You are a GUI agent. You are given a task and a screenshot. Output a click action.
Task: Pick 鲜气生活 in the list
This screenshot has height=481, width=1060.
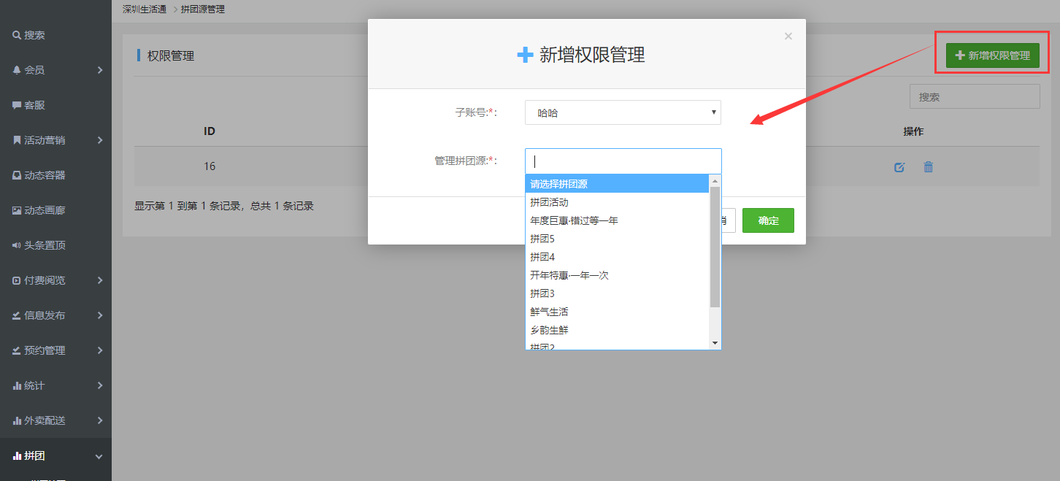(x=549, y=312)
